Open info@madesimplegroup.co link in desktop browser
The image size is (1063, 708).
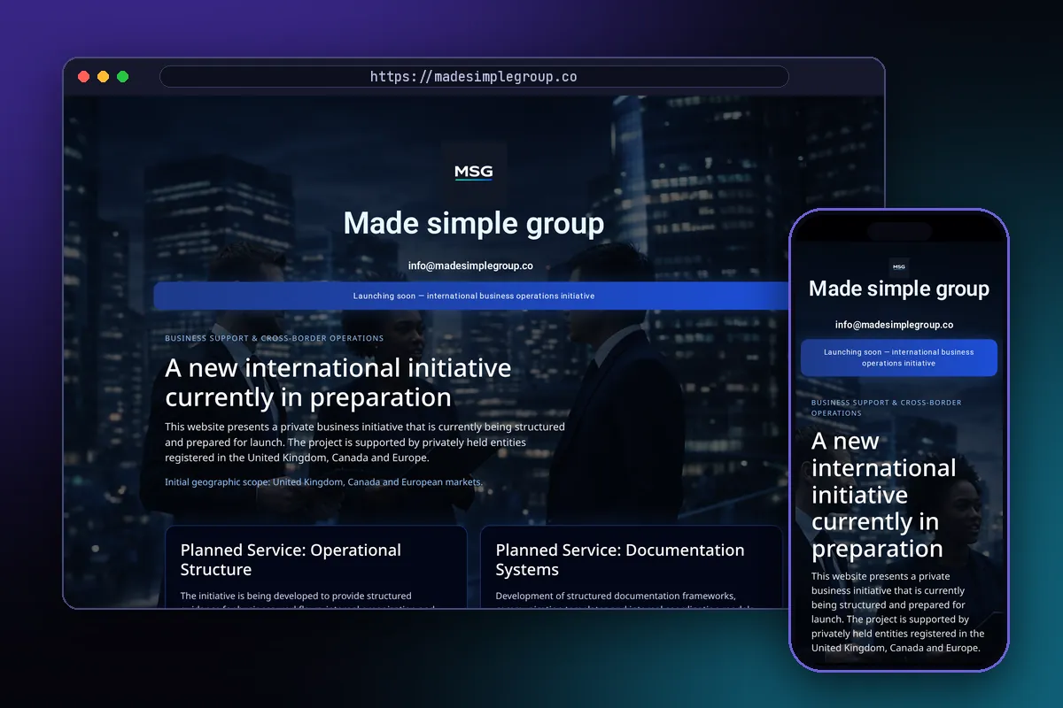point(470,265)
